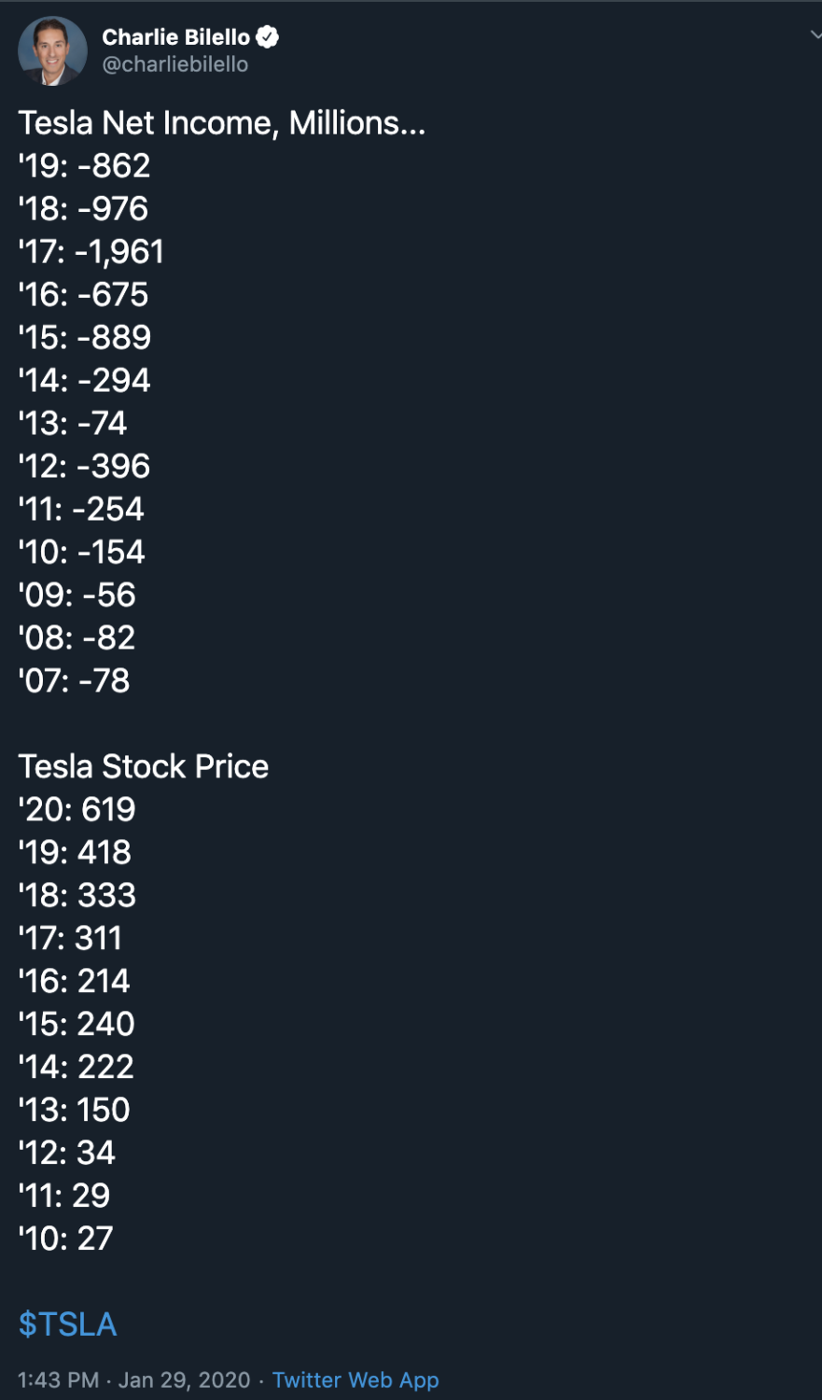Open the $TSLA cashtag link
The image size is (822, 1400).
67,1324
